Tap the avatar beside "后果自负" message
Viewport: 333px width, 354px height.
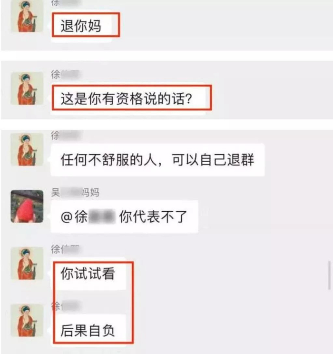pyautogui.click(x=27, y=320)
